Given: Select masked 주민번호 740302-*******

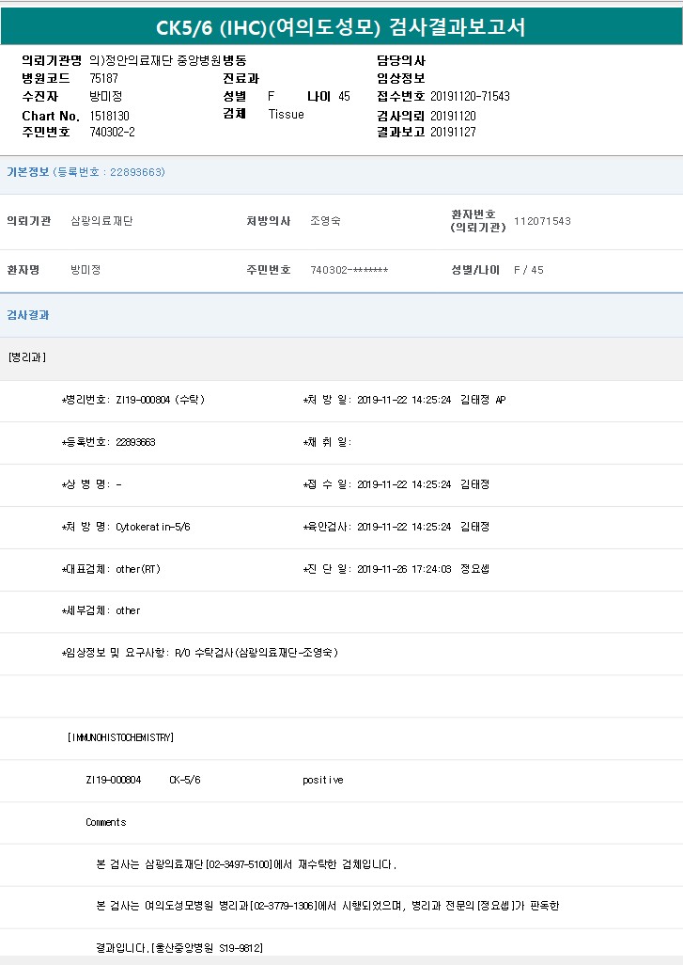Looking at the screenshot, I should click(349, 270).
